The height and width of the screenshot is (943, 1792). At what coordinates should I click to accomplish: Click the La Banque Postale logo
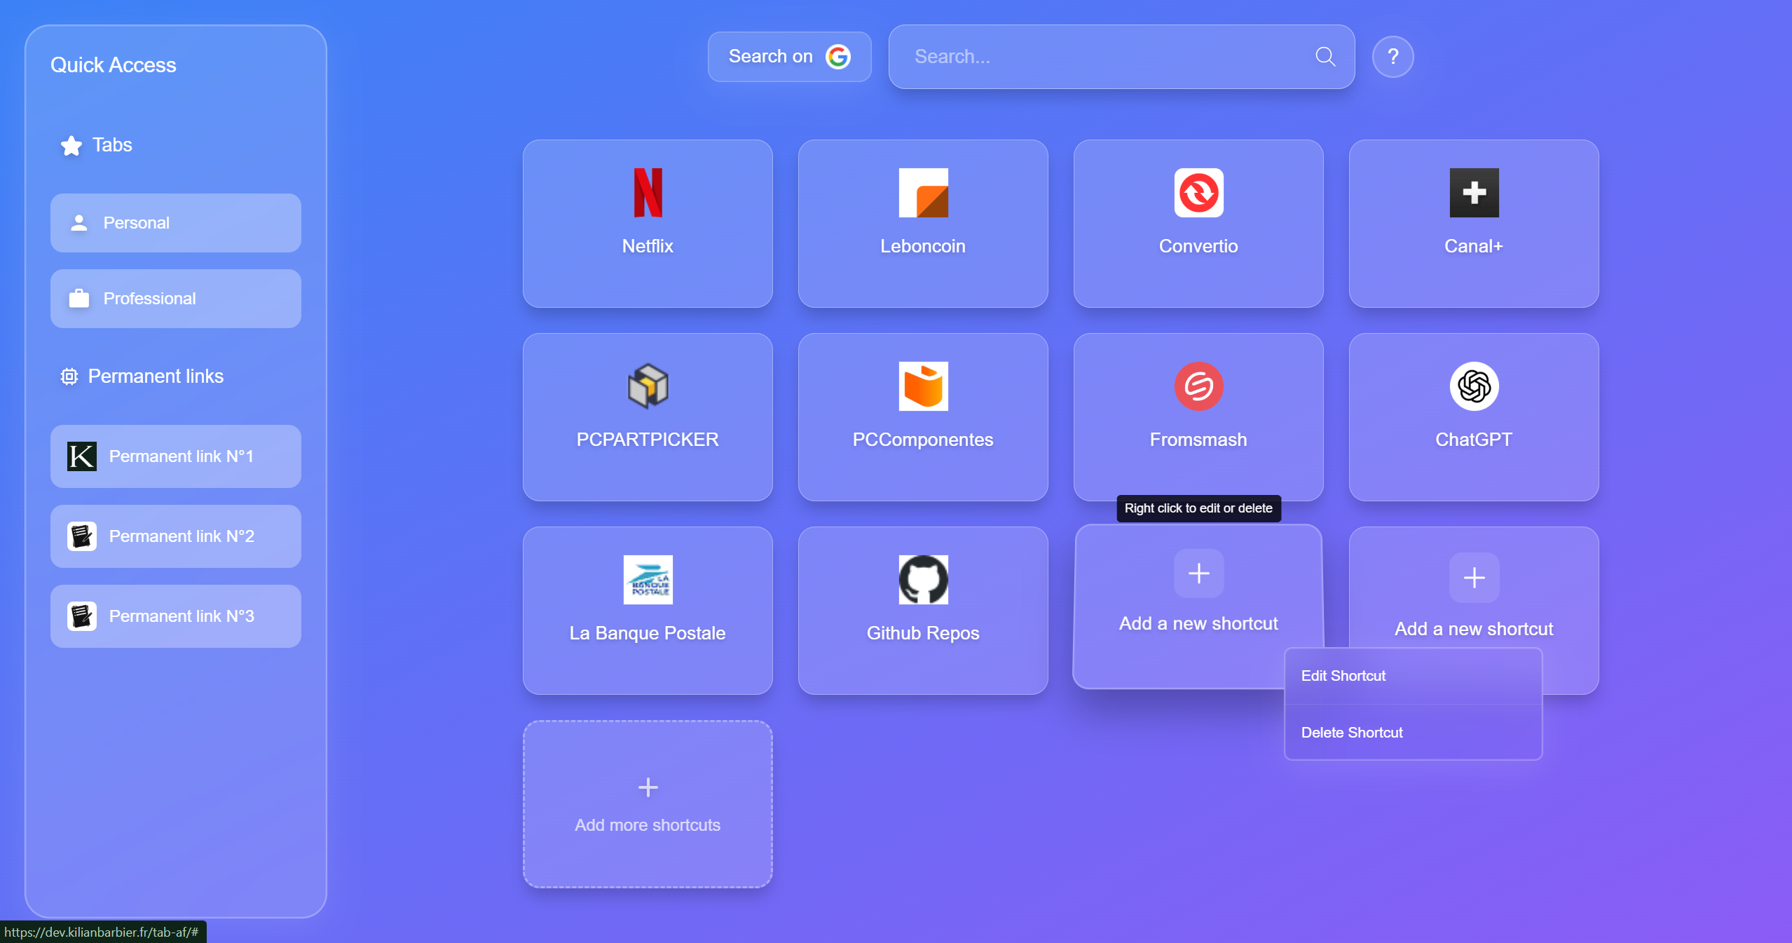[648, 580]
